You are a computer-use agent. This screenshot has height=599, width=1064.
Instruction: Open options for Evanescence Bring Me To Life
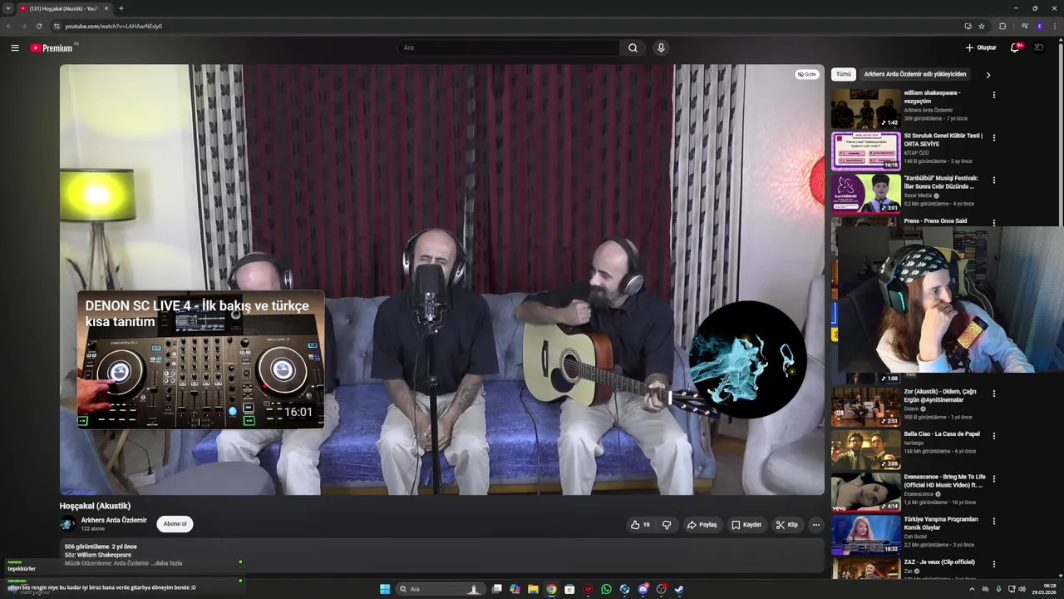click(993, 479)
